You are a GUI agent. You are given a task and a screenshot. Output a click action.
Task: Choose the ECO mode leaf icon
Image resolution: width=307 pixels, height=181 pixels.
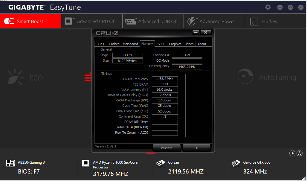16,77
